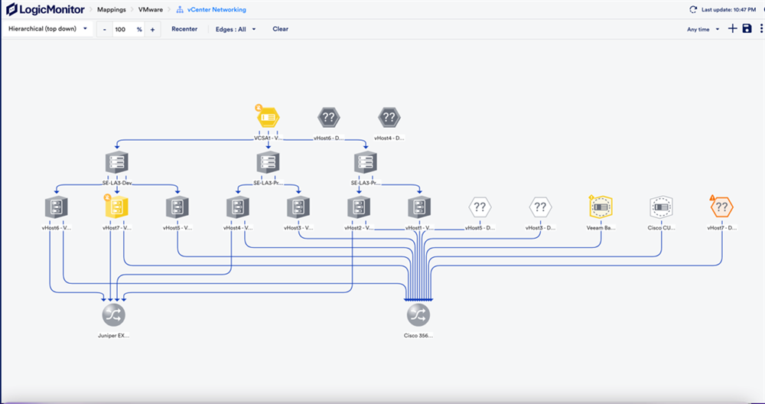Go to Mappings in the breadcrumb
The image size is (765, 404).
coord(112,10)
